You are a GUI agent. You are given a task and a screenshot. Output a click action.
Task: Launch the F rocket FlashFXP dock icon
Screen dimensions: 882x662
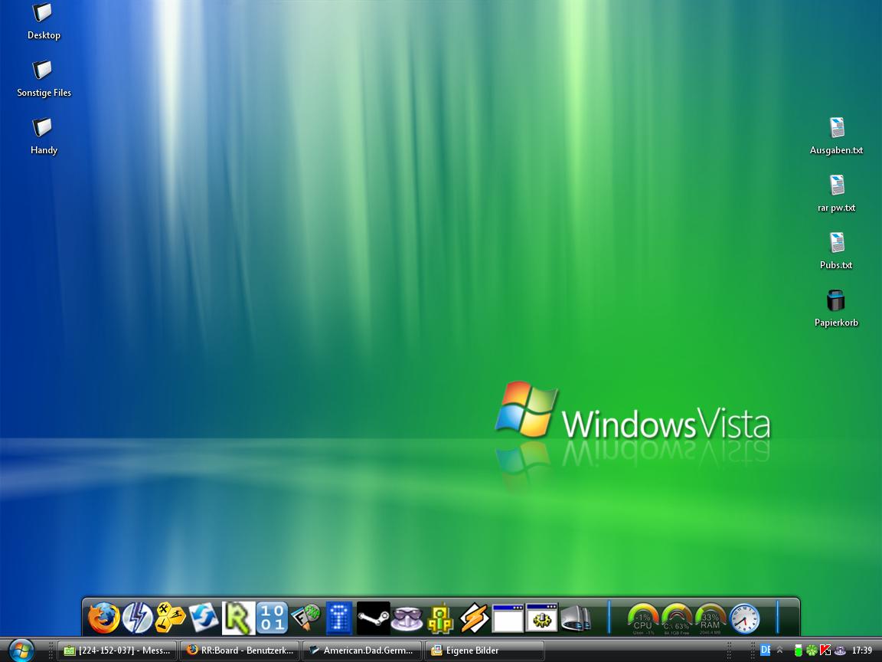[305, 618]
